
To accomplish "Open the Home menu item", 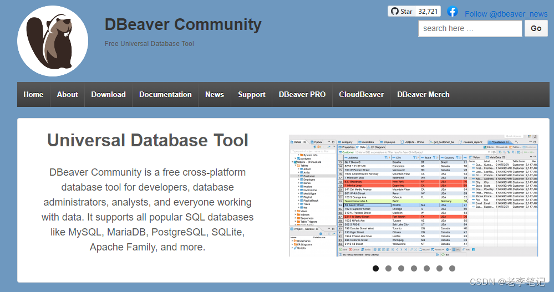I will point(33,95).
